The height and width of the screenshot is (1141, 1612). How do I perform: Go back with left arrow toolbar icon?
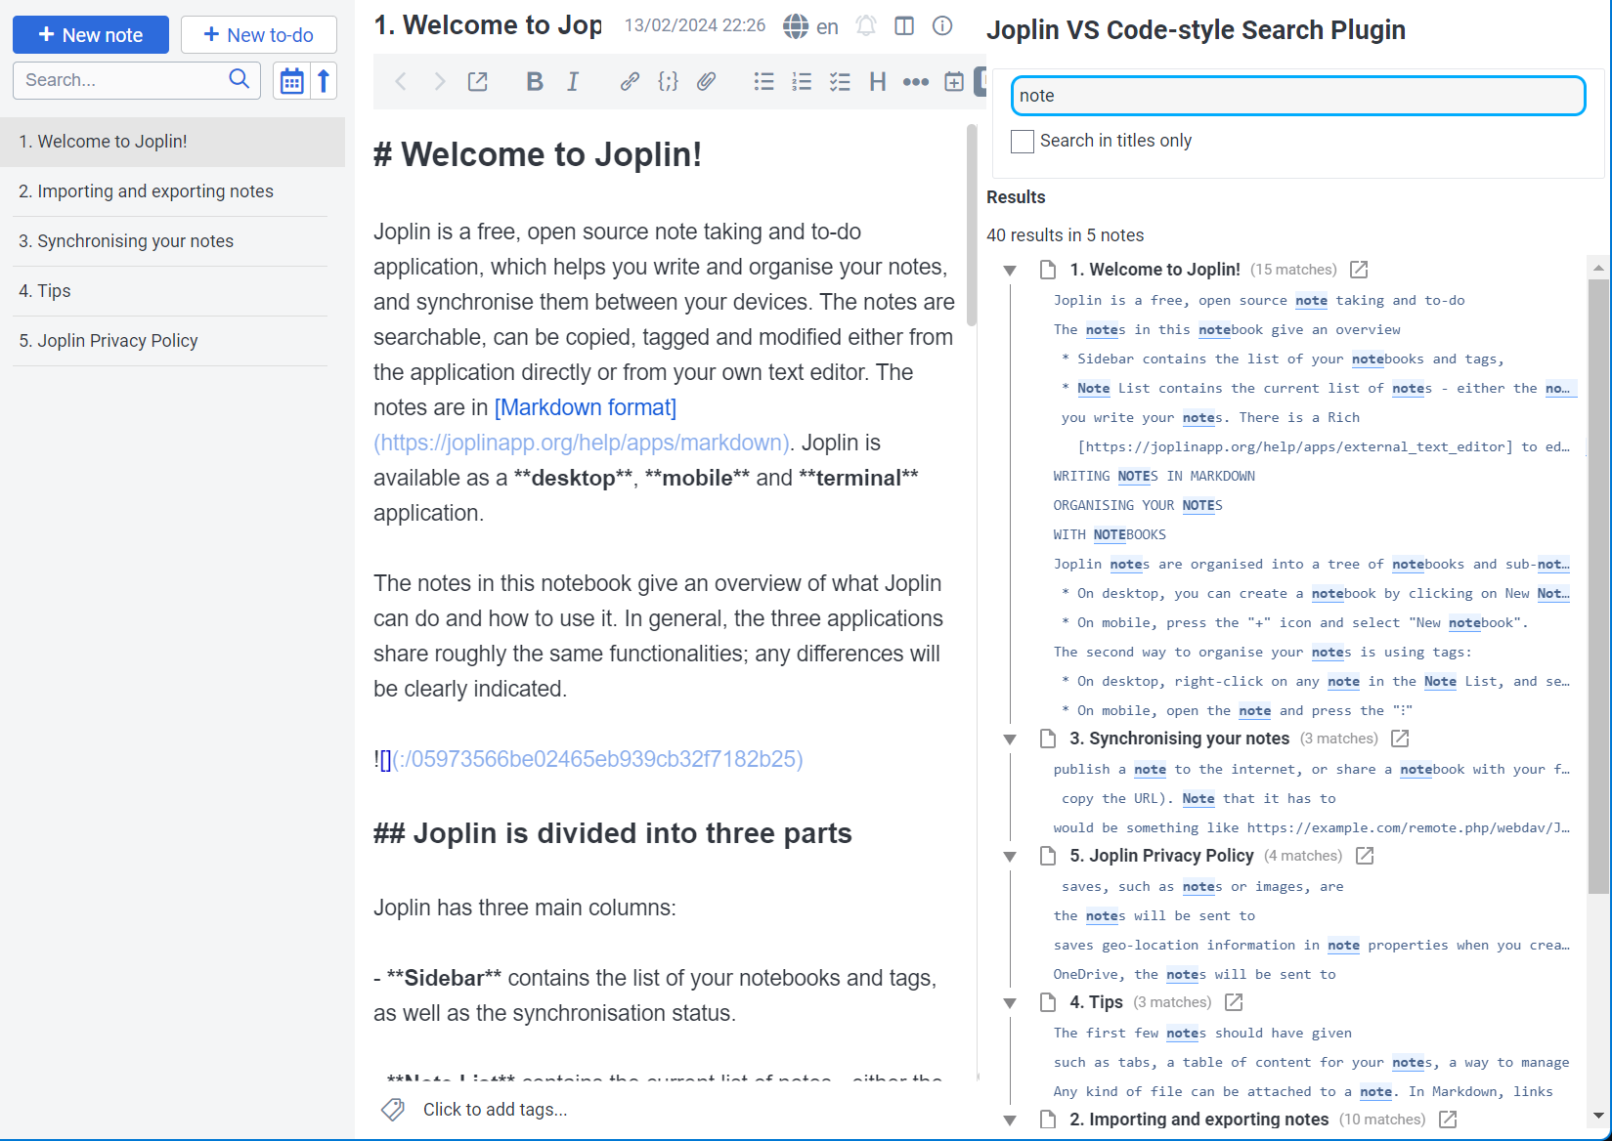coord(401,82)
